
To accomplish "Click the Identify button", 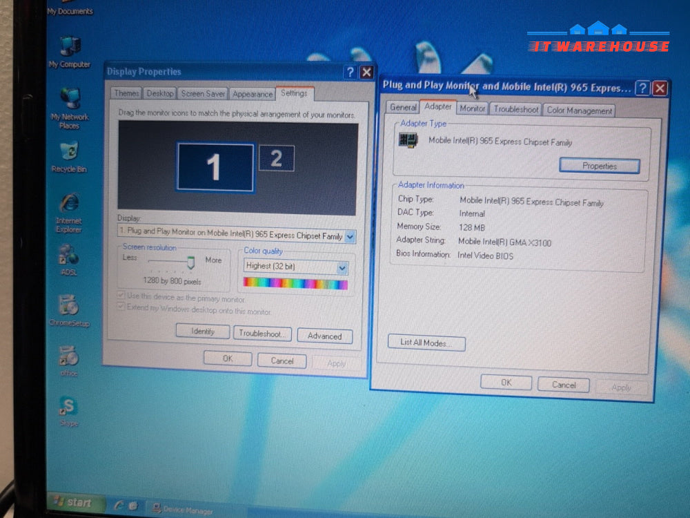I will (x=203, y=332).
